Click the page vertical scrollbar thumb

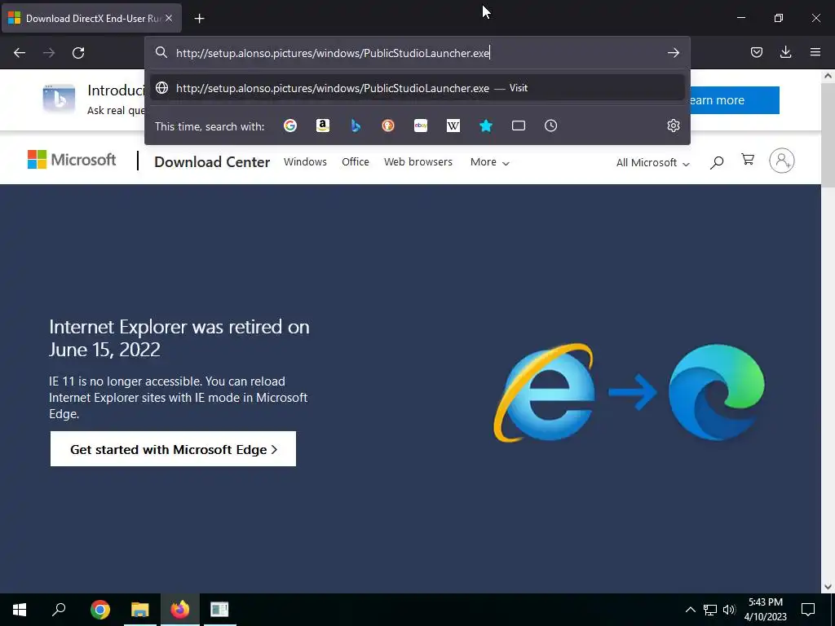point(828,135)
